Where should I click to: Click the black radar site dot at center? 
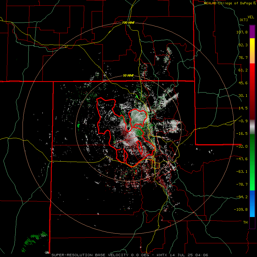pos(128,128)
